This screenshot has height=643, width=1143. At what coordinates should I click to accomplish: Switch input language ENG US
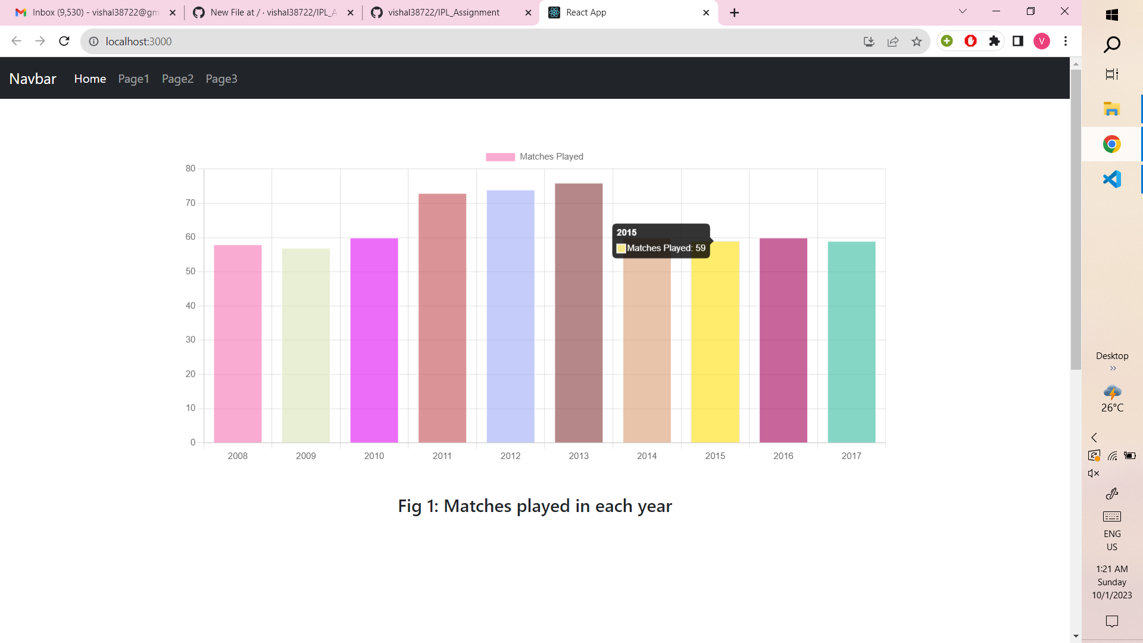tap(1112, 541)
